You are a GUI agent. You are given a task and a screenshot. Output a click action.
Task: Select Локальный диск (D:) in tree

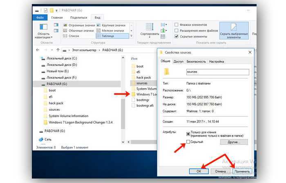(62, 65)
